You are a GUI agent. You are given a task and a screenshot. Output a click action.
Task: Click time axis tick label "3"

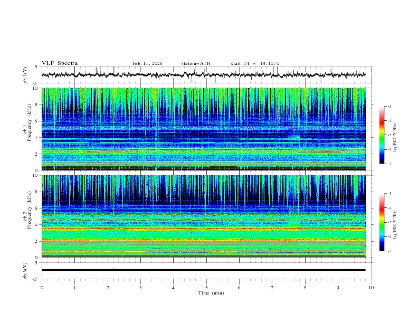point(140,288)
